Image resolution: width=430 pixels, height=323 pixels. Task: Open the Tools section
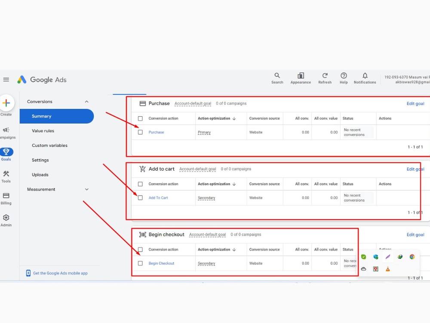(x=6, y=177)
